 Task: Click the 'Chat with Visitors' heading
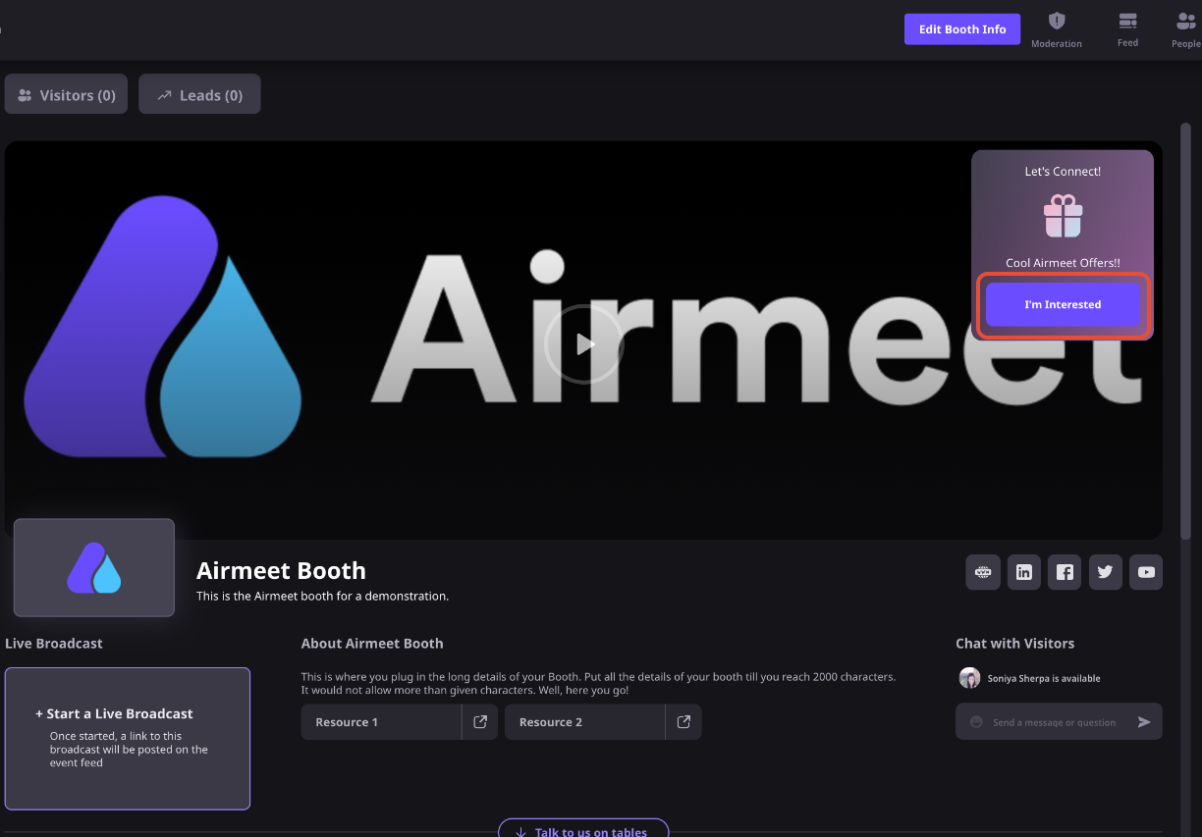pyautogui.click(x=1014, y=644)
